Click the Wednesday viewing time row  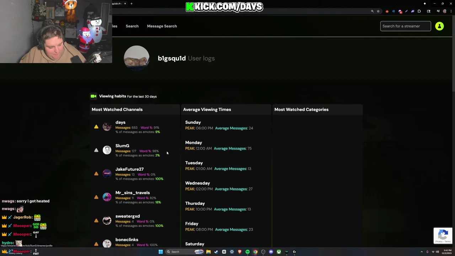click(226, 186)
